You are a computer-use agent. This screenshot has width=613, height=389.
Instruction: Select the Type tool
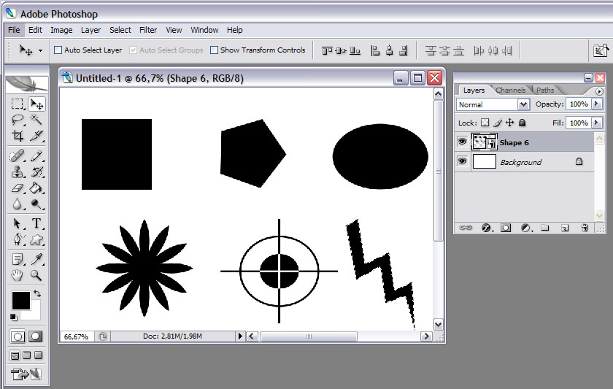36,223
